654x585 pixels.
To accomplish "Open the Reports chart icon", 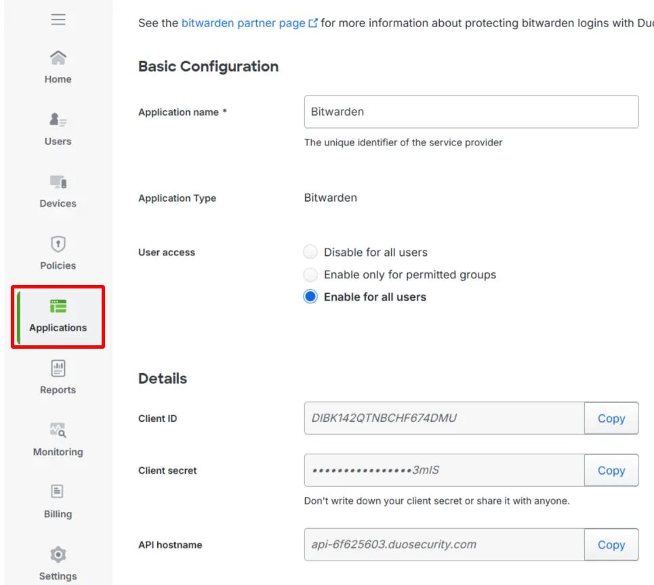I will tap(58, 368).
